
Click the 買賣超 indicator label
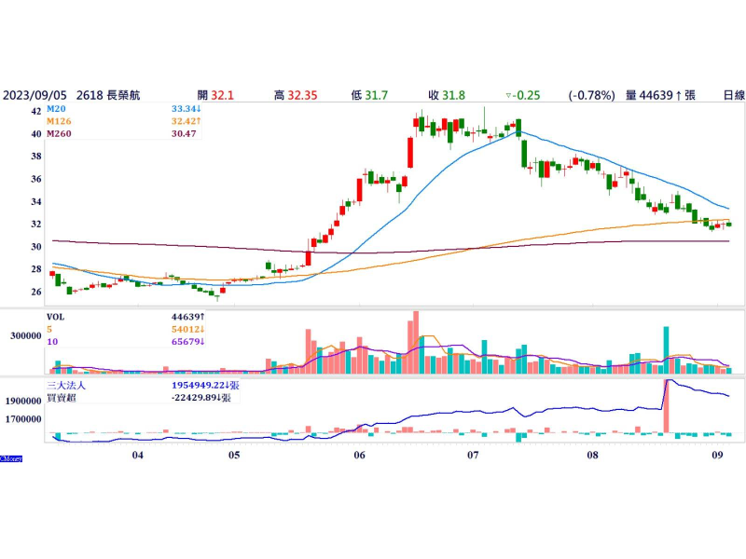(62, 397)
